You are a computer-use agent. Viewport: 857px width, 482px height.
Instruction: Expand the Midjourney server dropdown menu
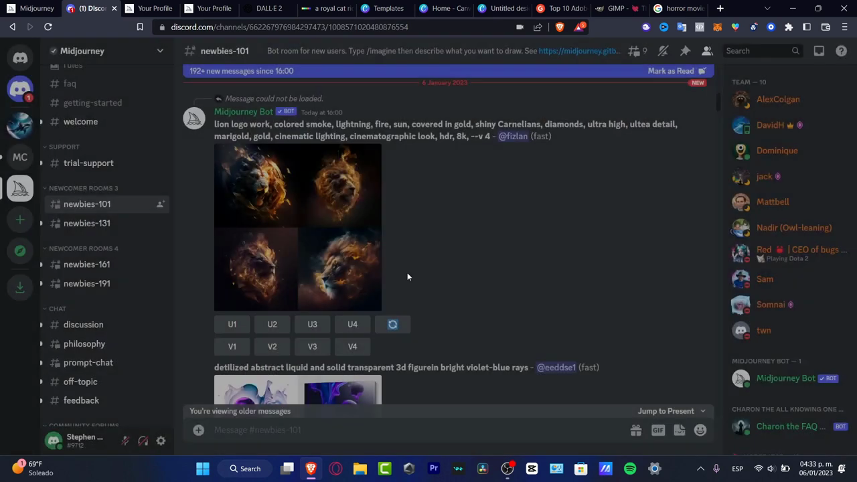click(160, 51)
